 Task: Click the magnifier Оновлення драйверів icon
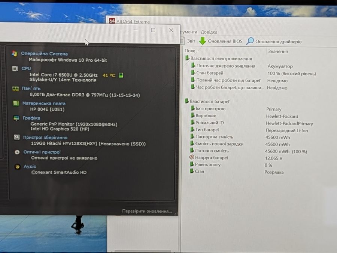pyautogui.click(x=250, y=41)
